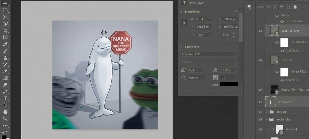Screen dimensions: 309x139
Task: Select the Quick Selection tool
Action: click(x=5, y=24)
